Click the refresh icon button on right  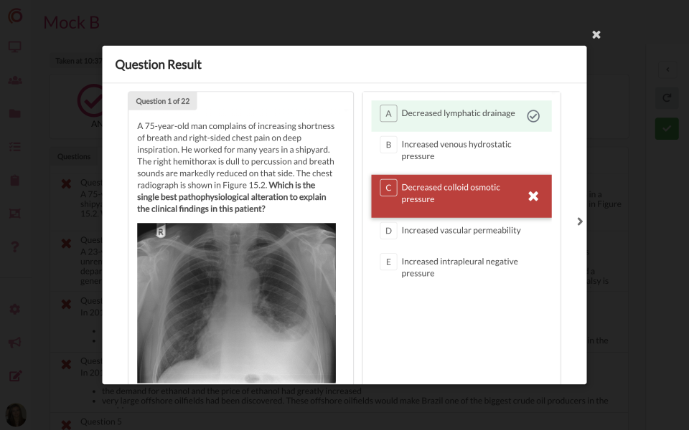[667, 98]
